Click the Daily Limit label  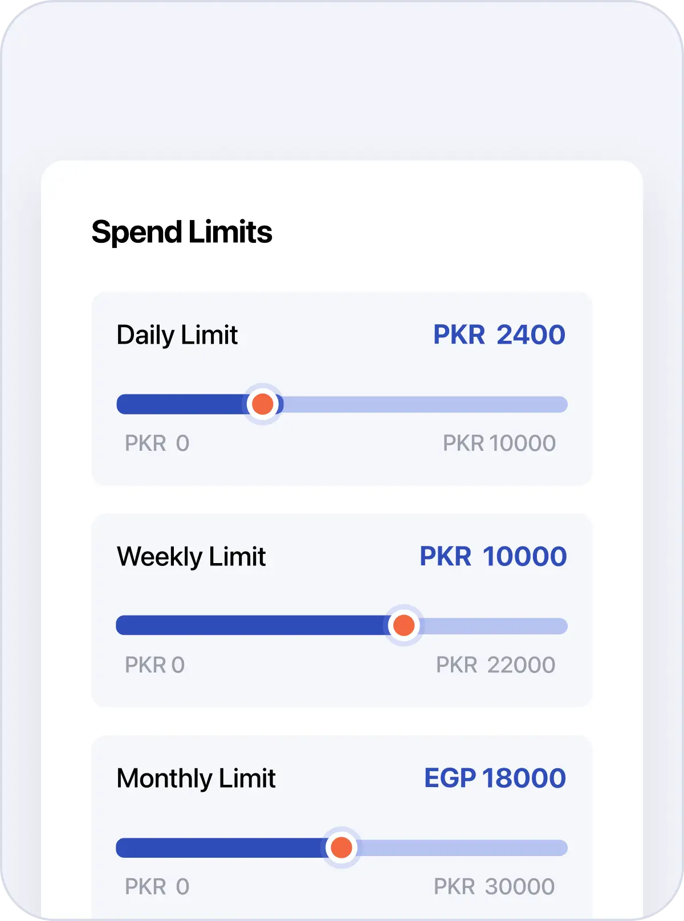[177, 335]
